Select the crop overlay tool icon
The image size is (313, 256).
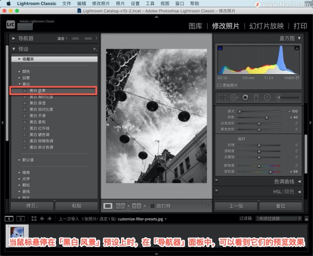(x=222, y=97)
